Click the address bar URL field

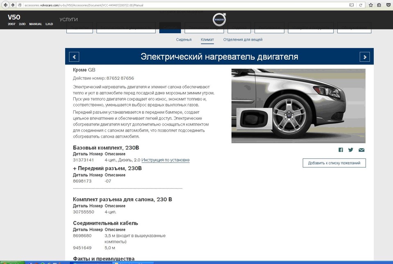click(185, 5)
